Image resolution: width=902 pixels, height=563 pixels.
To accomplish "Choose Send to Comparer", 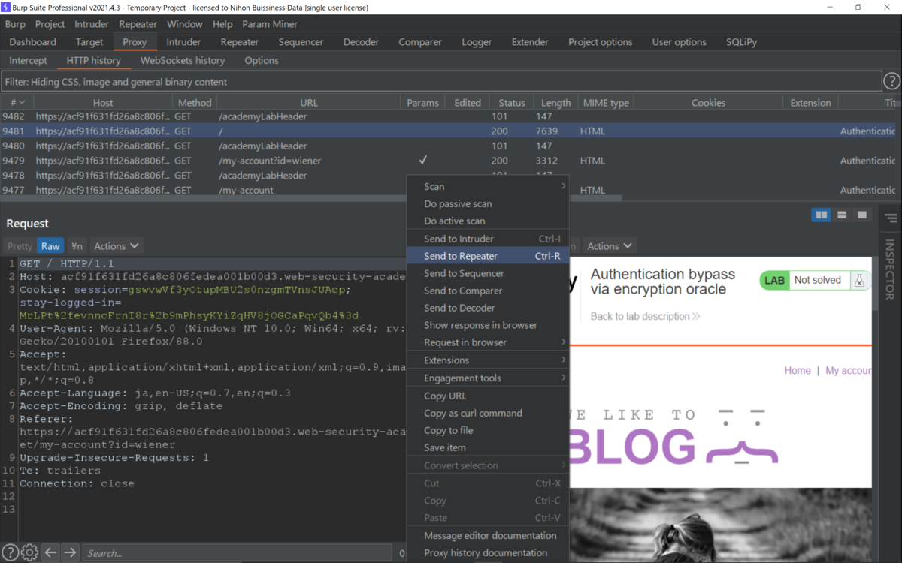I will click(487, 291).
